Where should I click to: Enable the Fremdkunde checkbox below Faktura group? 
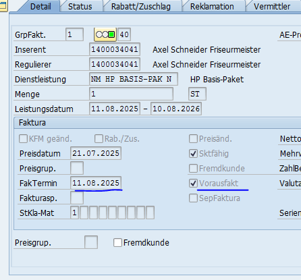117,243
